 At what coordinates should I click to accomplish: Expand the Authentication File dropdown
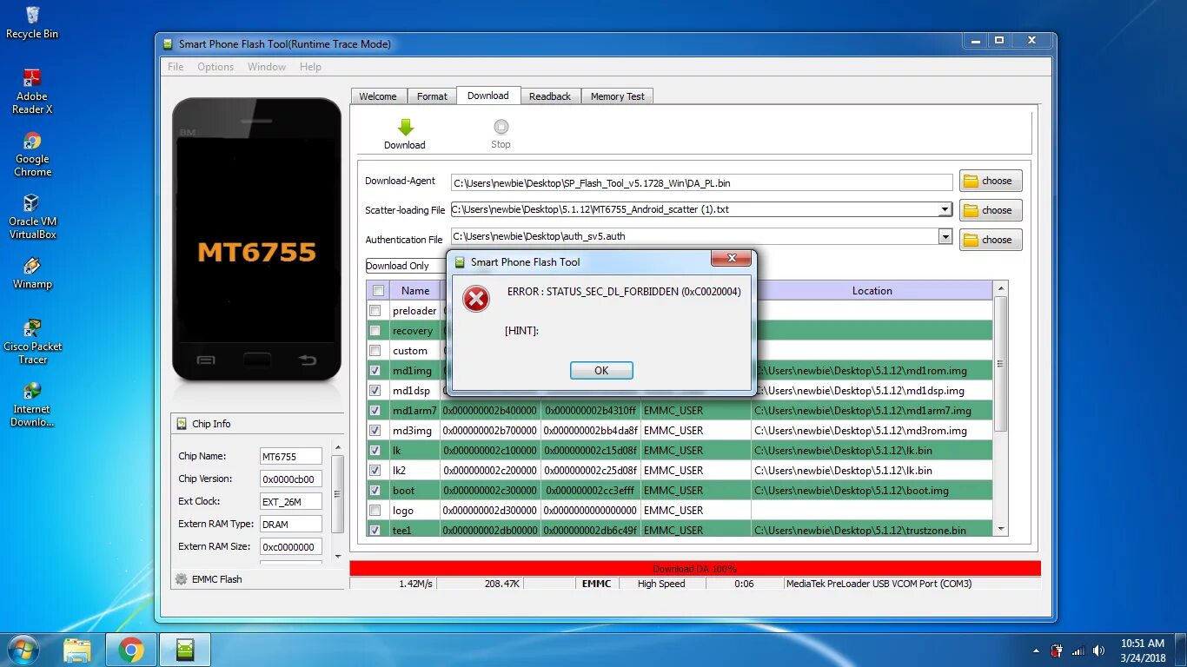pos(945,236)
